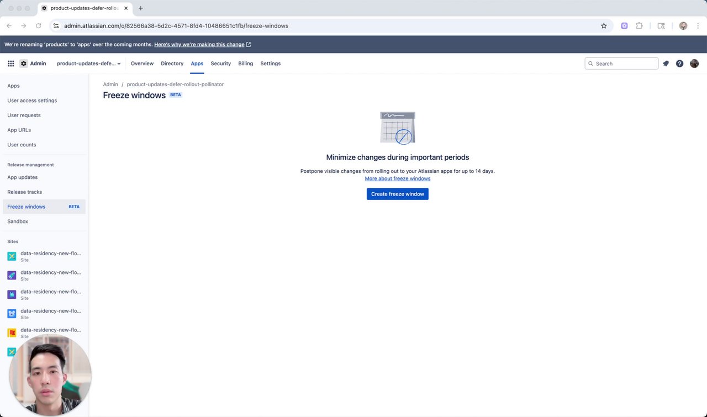
Task: Open the notifications icon beside search
Action: tap(666, 64)
